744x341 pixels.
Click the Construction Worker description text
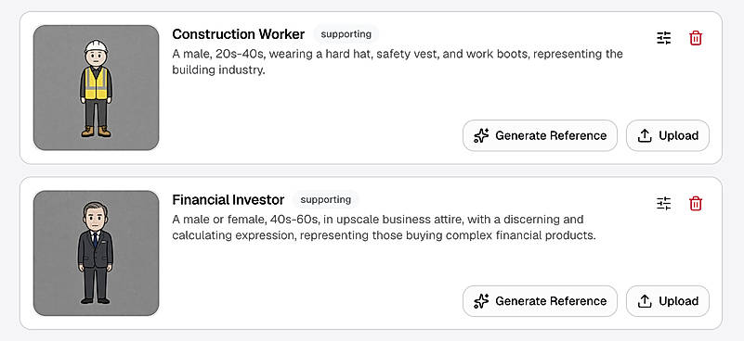coord(398,62)
